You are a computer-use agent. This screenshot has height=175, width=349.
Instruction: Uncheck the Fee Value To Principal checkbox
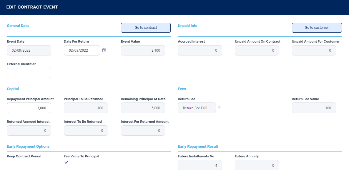pyautogui.click(x=67, y=163)
